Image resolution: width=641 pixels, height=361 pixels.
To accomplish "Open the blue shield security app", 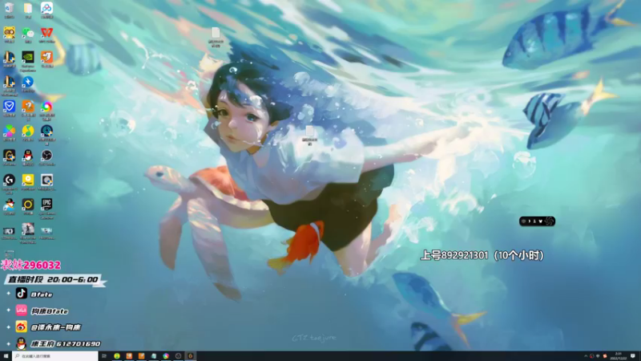I will coord(9,107).
